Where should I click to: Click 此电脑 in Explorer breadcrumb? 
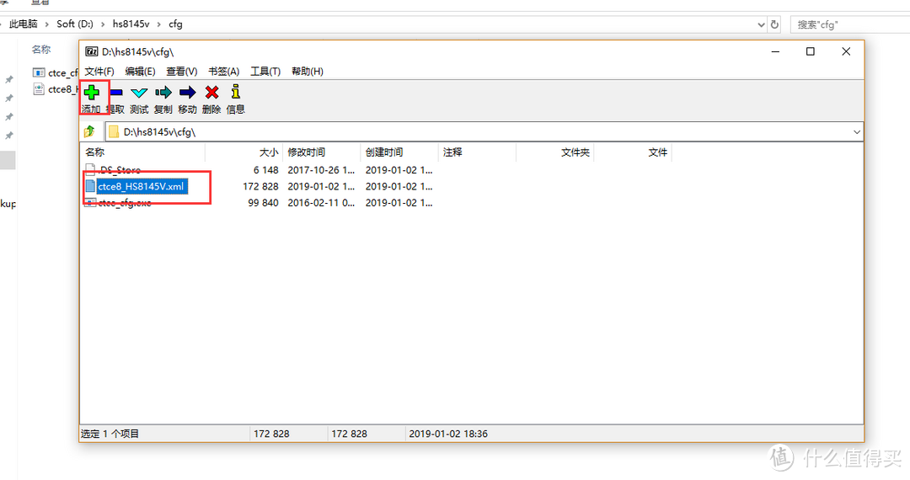point(24,24)
